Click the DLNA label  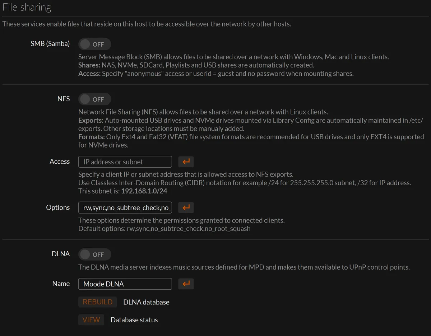click(61, 254)
